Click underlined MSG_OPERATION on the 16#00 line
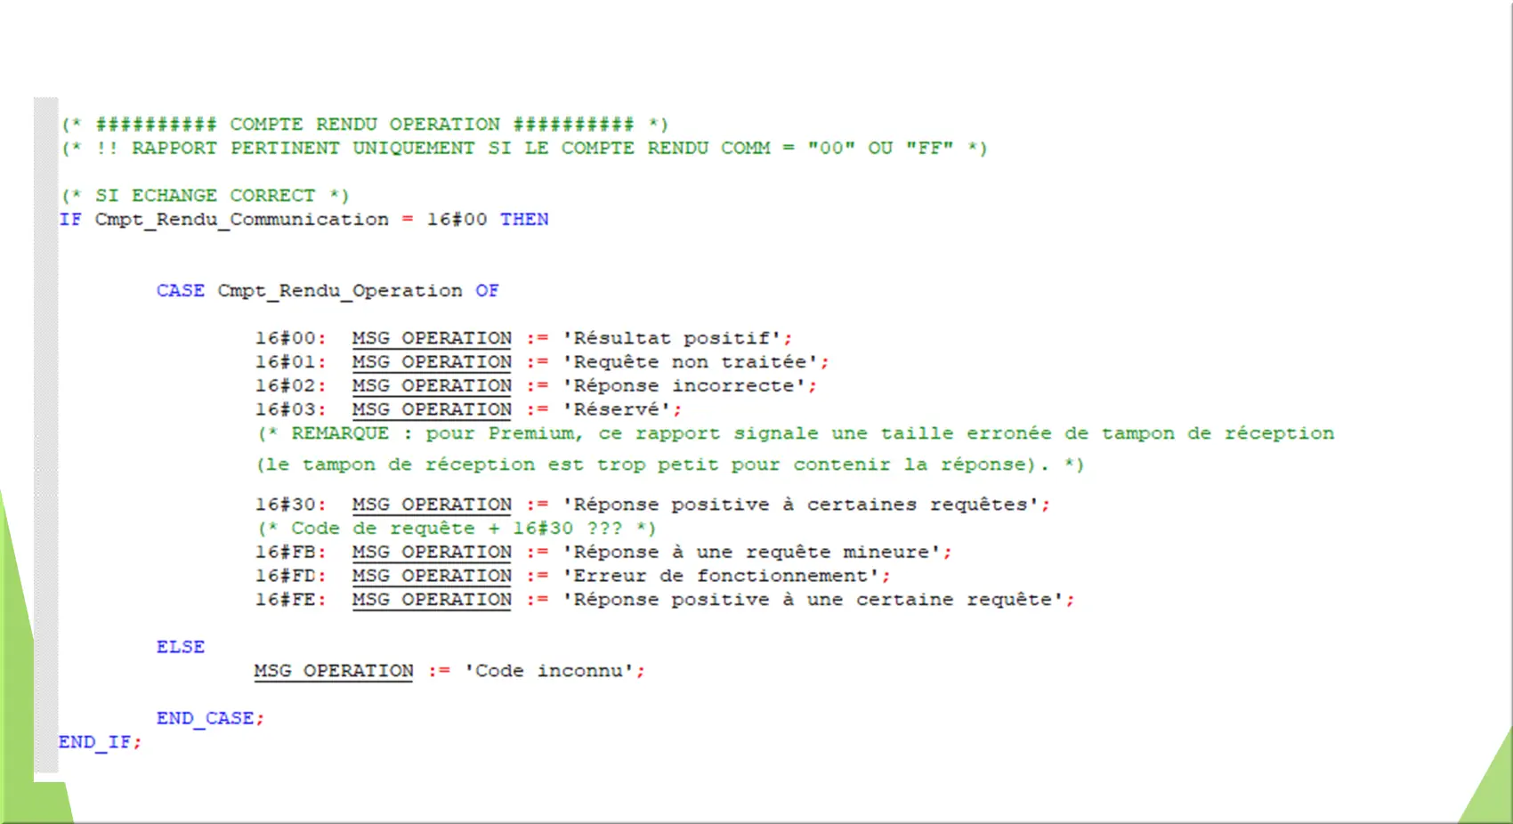The image size is (1513, 824). 432,338
